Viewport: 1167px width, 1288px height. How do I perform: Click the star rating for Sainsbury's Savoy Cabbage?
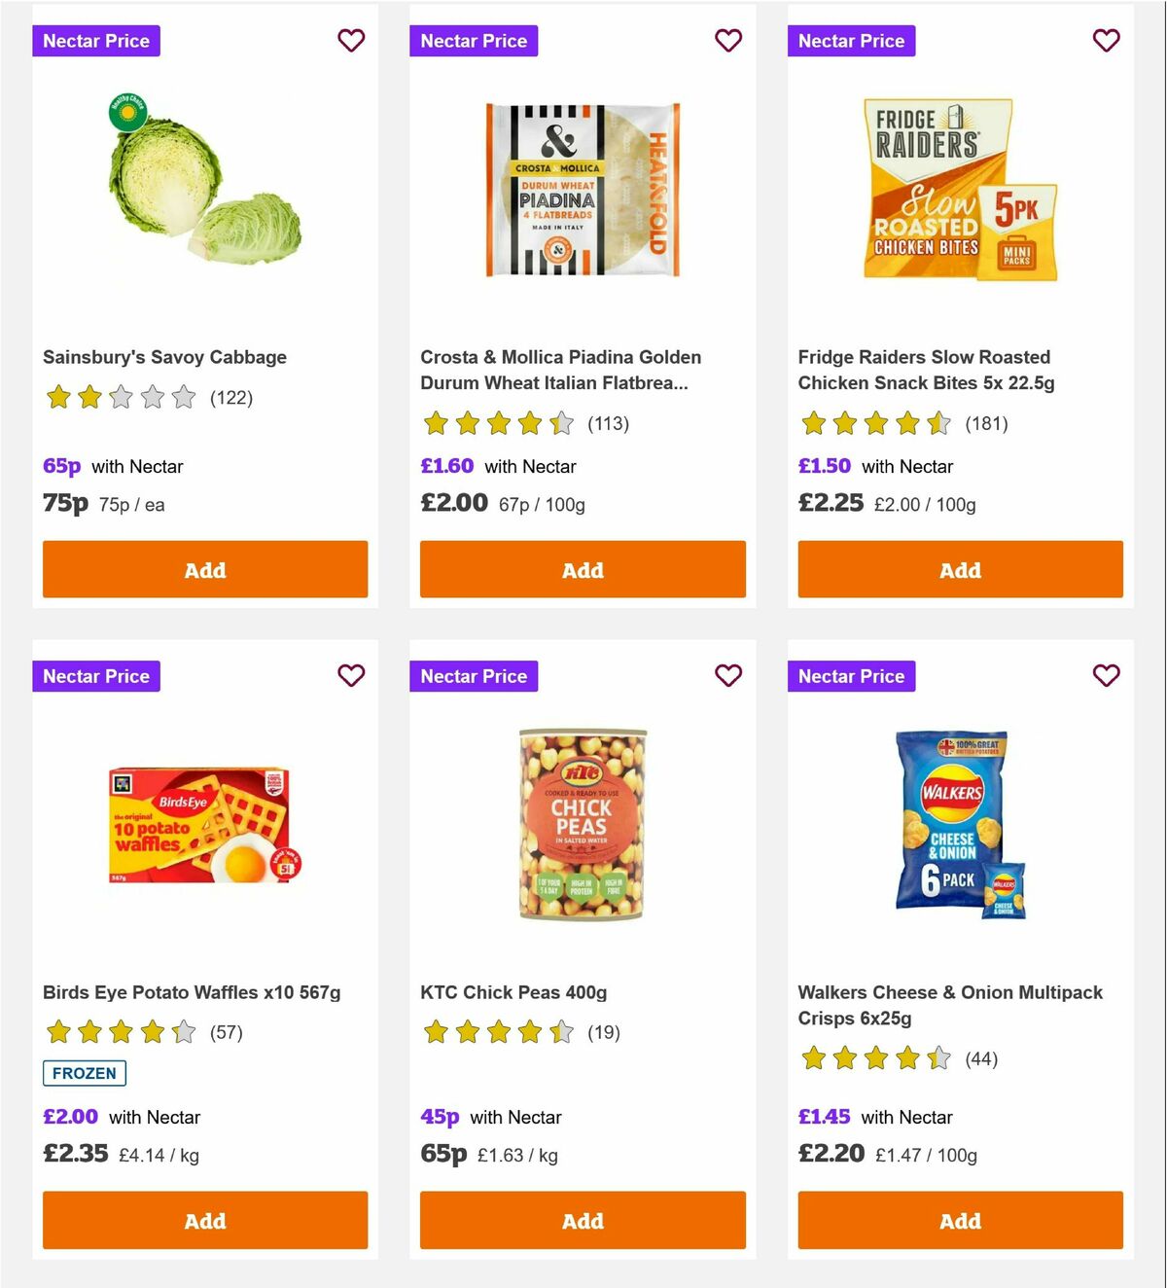point(121,397)
